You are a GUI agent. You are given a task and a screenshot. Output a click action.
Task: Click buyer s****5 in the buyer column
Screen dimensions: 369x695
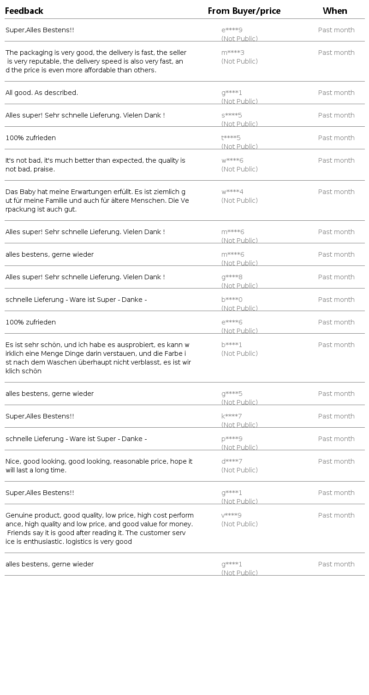232,116
